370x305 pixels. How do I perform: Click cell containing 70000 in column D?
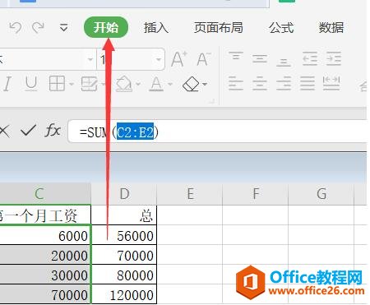[x=124, y=255]
